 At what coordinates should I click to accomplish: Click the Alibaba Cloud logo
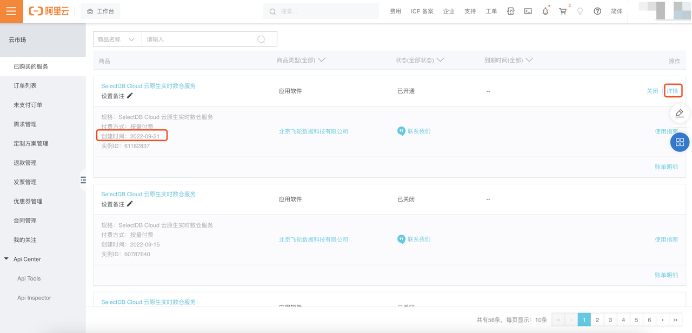tap(49, 11)
